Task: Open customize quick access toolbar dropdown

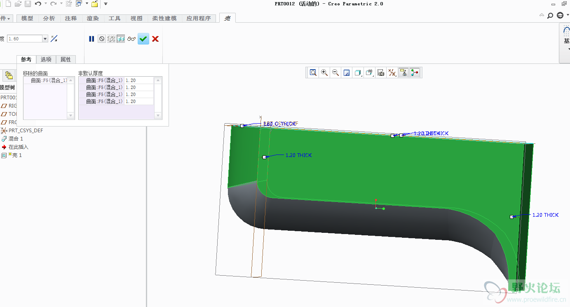Action: tap(106, 4)
